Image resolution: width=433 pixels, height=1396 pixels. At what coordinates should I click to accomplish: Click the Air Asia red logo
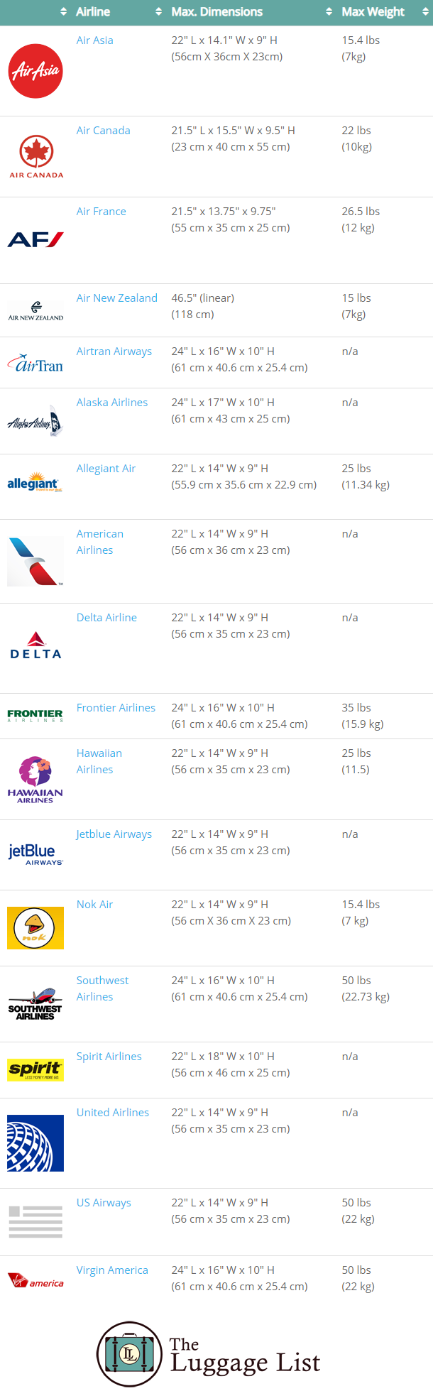click(x=35, y=71)
